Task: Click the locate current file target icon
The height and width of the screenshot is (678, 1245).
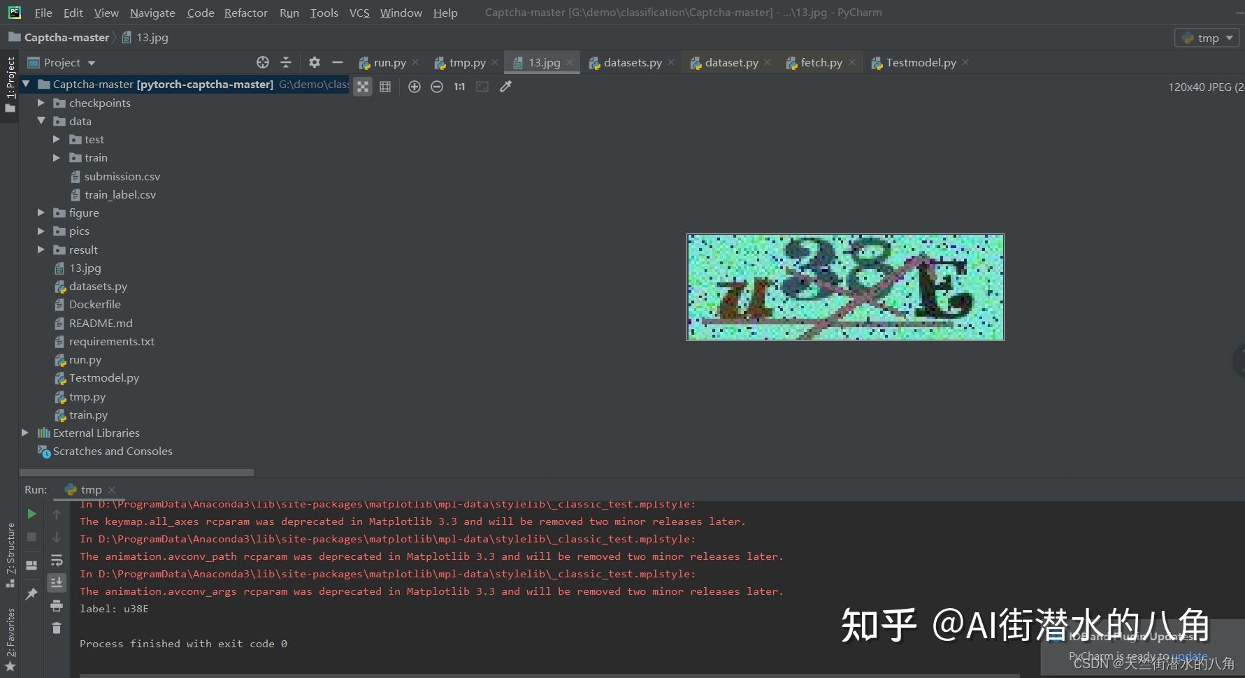Action: tap(263, 62)
